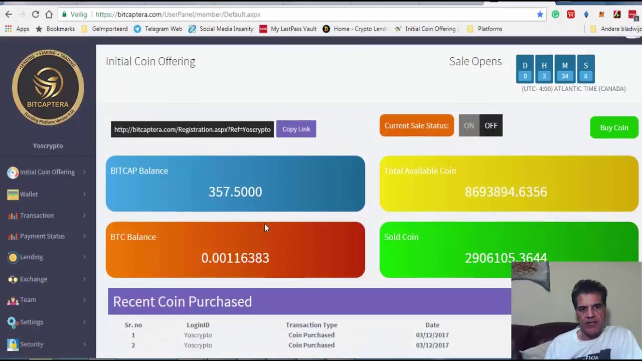Click the Initial Coin Offering sidebar icon
642x361 pixels.
(x=13, y=172)
